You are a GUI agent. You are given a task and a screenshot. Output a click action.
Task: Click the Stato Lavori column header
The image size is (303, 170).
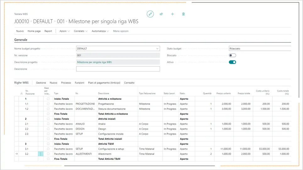point(169,93)
